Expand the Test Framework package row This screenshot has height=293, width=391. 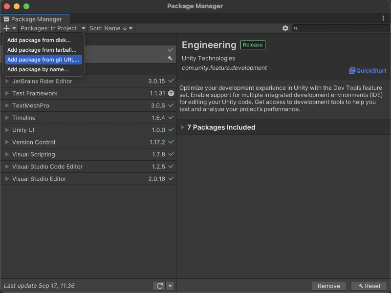pos(7,93)
